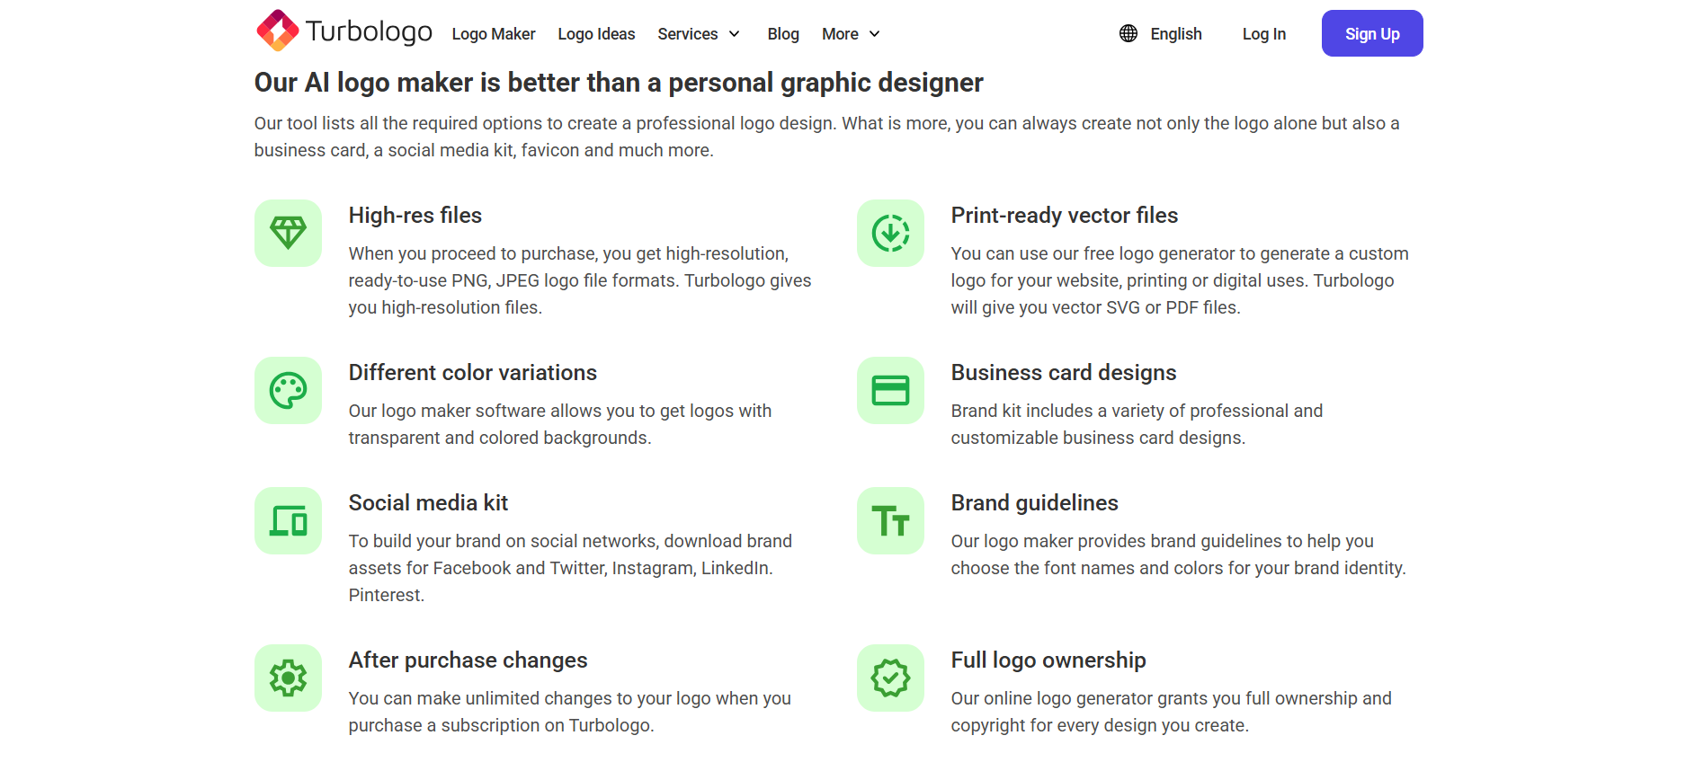The image size is (1686, 771).
Task: Open the Logo Maker nav item
Action: point(494,34)
